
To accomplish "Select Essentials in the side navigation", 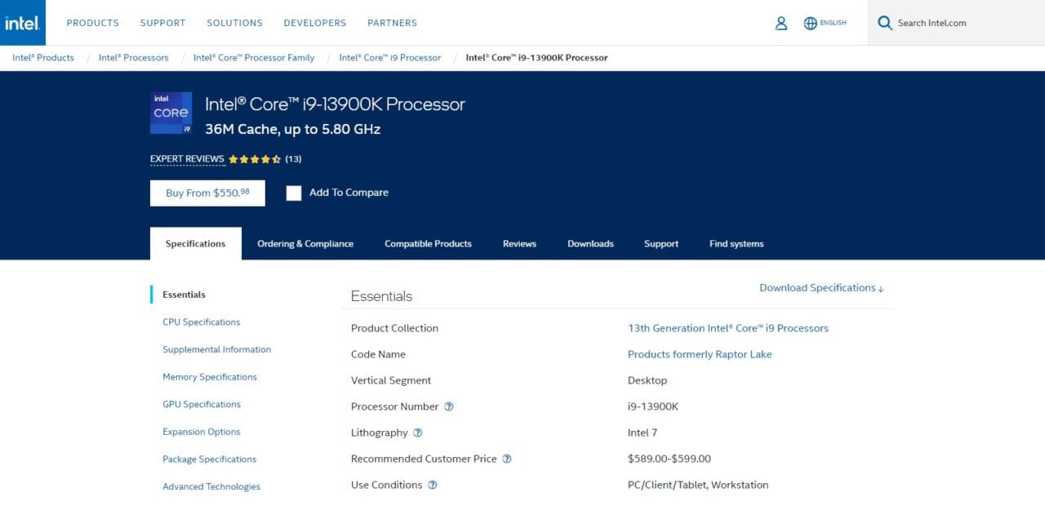I will coord(184,295).
